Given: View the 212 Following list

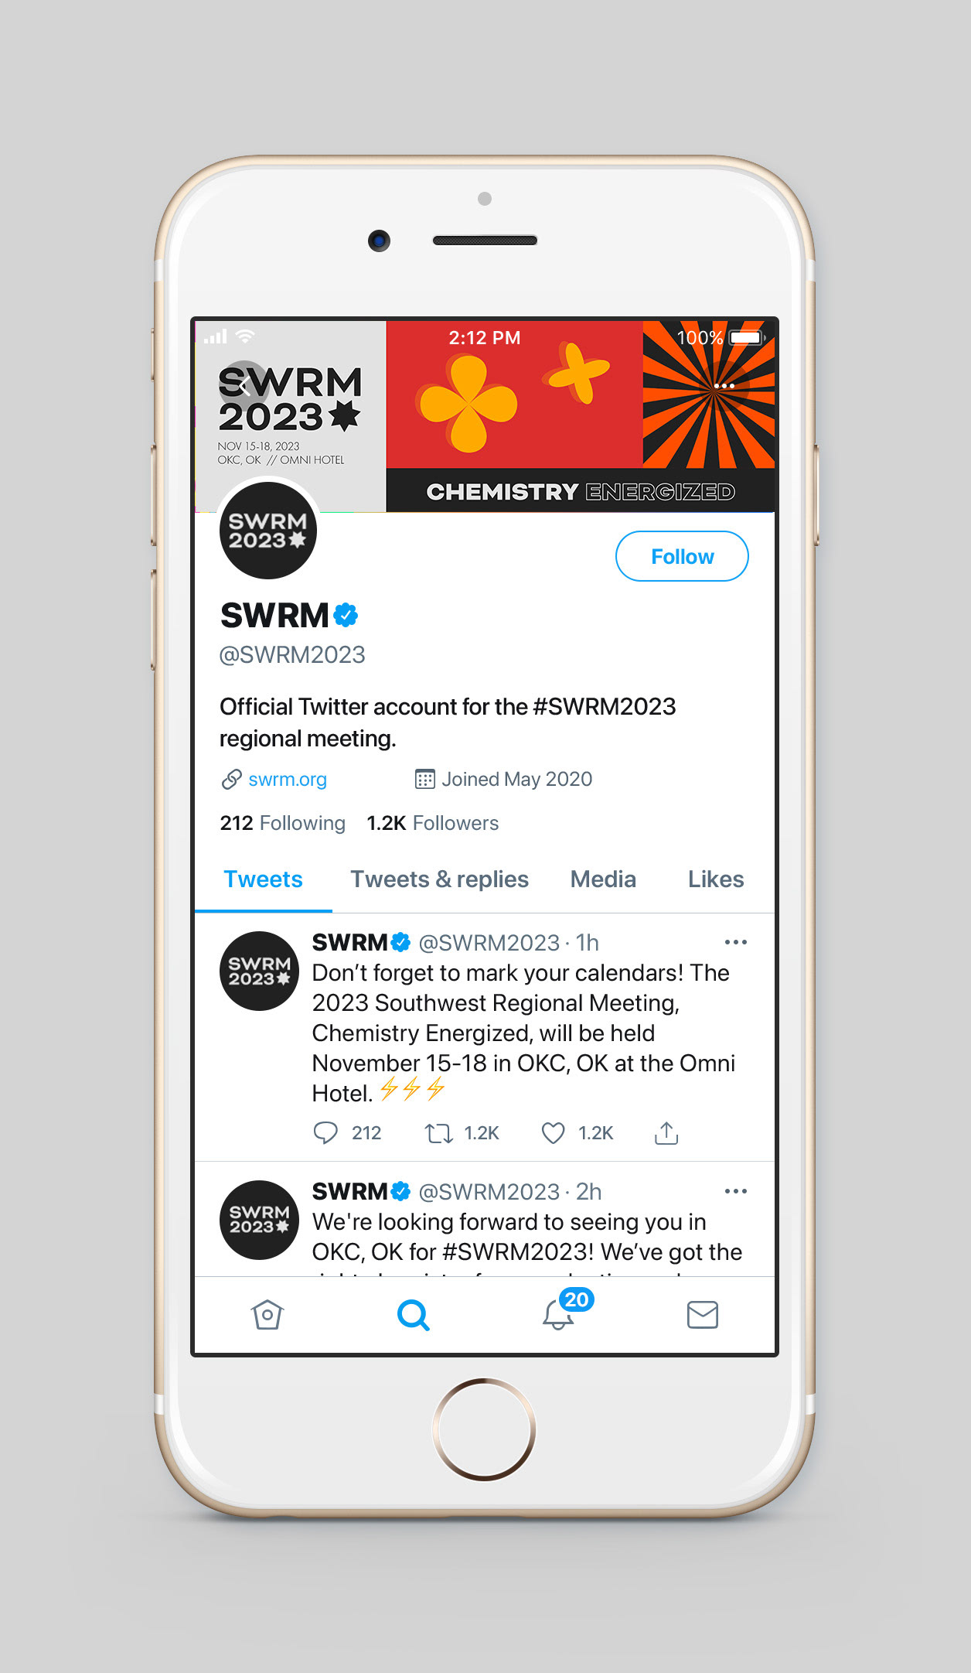Looking at the screenshot, I should click(282, 823).
